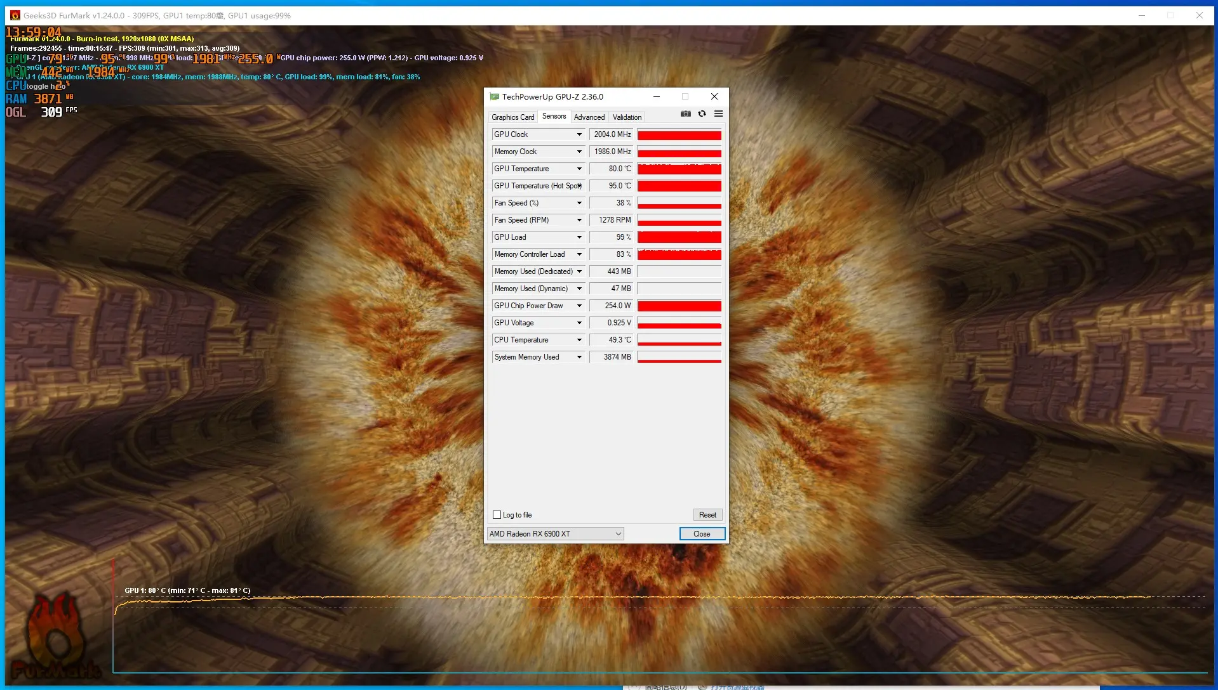
Task: Click the 83 % Memory Controller Load value
Action: [x=611, y=254]
